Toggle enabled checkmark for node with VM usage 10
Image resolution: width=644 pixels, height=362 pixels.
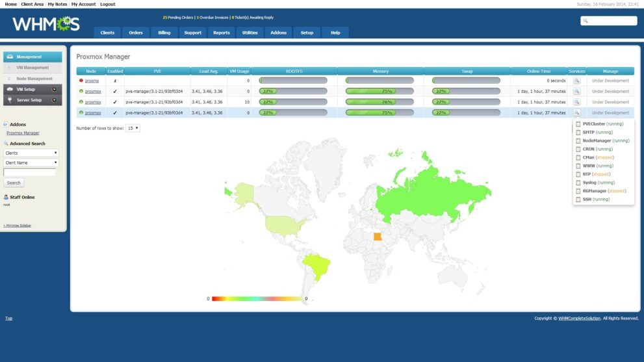pos(115,102)
